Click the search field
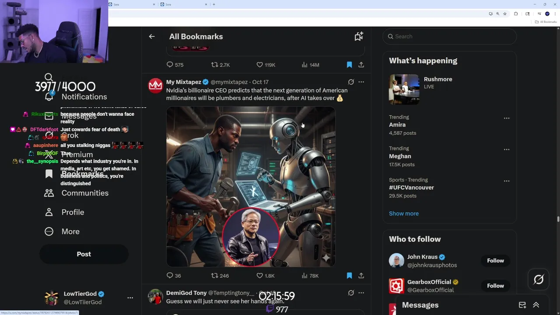This screenshot has height=315, width=560. 450,36
